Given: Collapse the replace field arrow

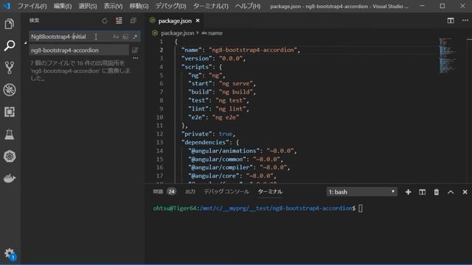Looking at the screenshot, I should (26, 43).
